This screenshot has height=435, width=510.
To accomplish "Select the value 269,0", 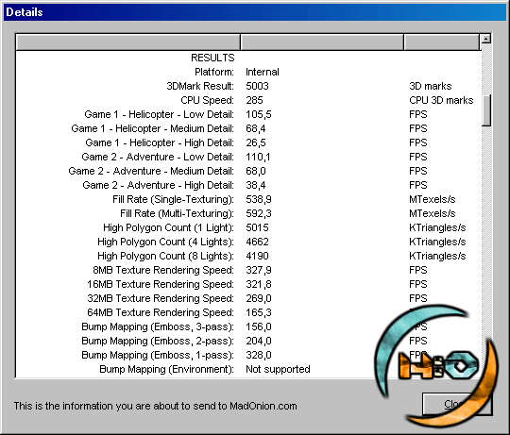I will click(x=259, y=298).
